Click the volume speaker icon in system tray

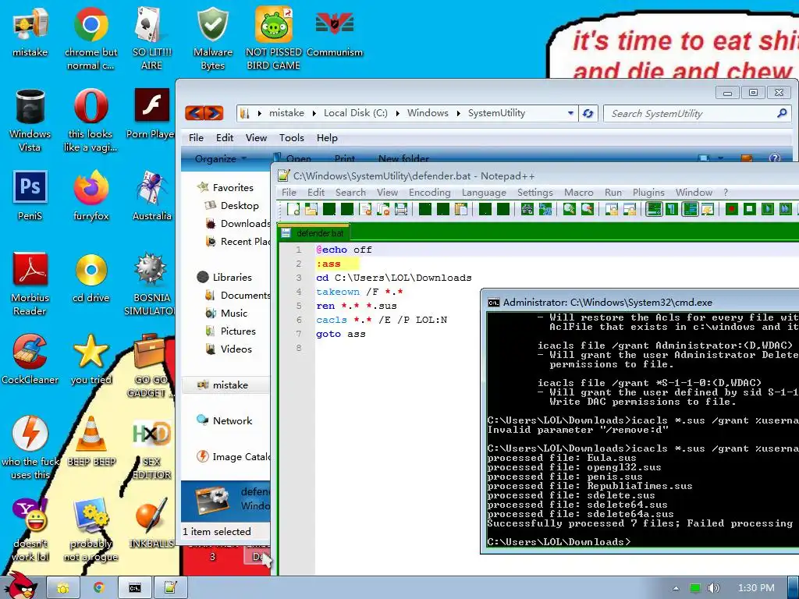(x=713, y=588)
